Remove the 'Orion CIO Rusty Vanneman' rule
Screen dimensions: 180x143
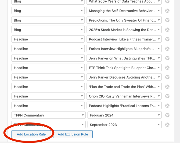point(167,96)
